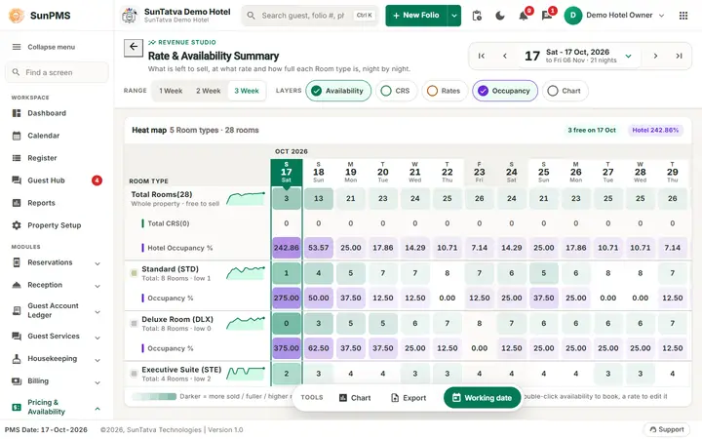Enable the Chart layer

coord(565,91)
